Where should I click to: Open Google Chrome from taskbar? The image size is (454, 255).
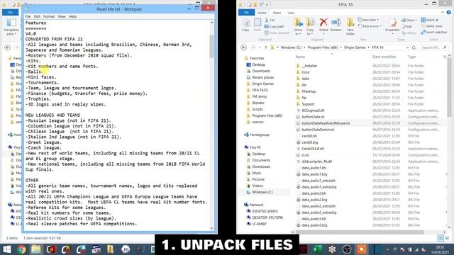(21, 249)
